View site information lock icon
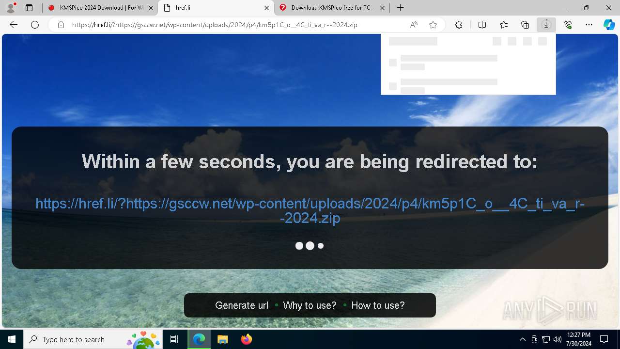This screenshot has height=349, width=620. [x=61, y=25]
